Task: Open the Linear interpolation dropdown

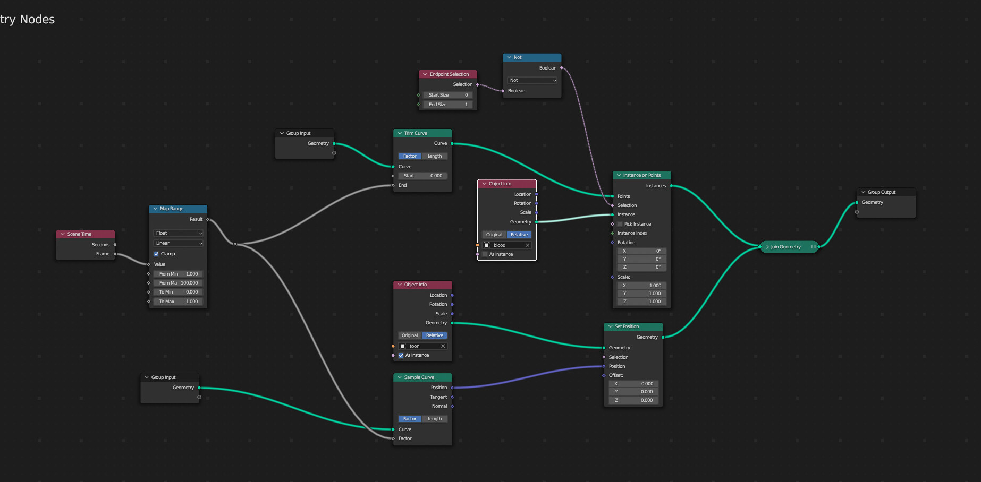Action: (179, 243)
